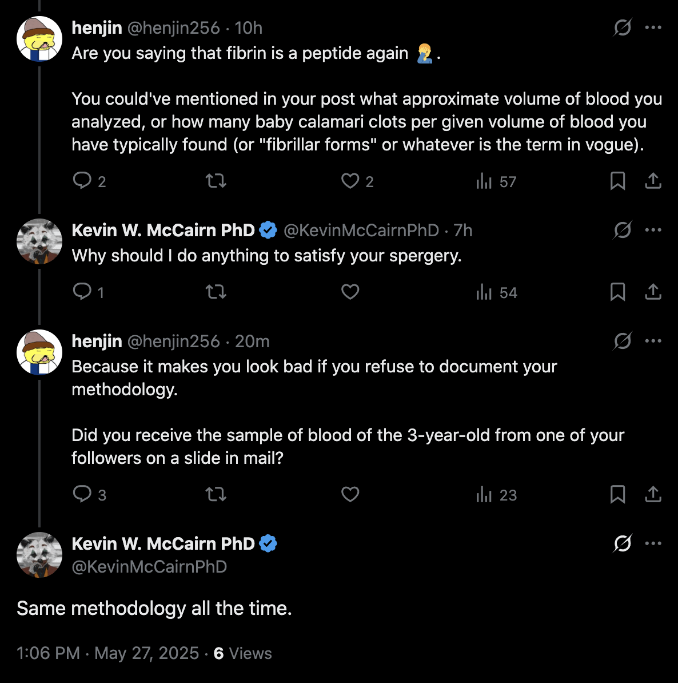Open @KevinMcCairnPhD handle on main tweet

point(149,567)
